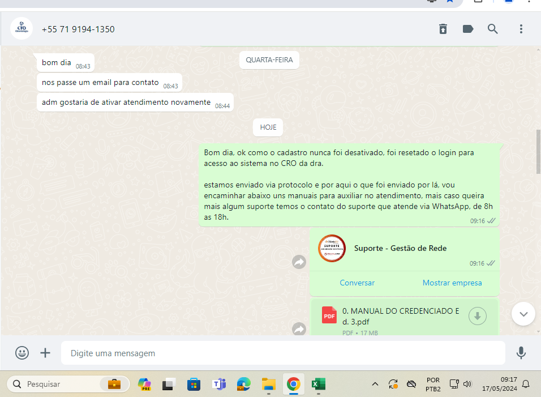The width and height of the screenshot is (541, 397).
Task: Select 'nos passe um email para contato' message
Action: [x=109, y=83]
